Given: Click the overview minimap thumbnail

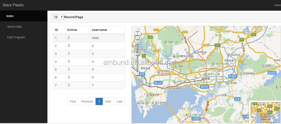Looking at the screenshot, I should [x=265, y=112].
